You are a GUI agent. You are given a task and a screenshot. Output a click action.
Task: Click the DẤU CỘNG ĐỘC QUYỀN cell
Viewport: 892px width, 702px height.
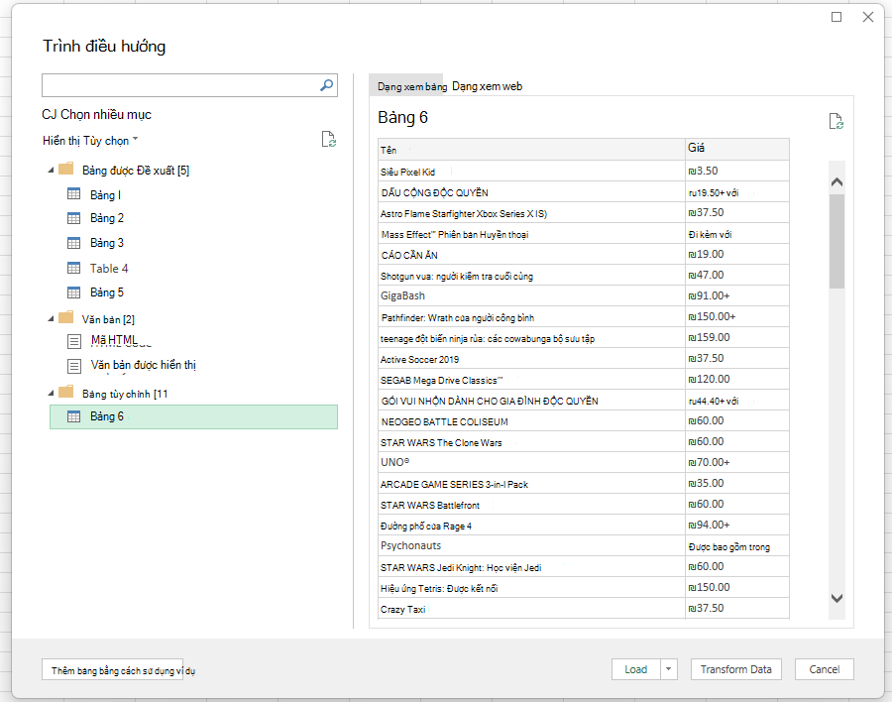click(531, 192)
